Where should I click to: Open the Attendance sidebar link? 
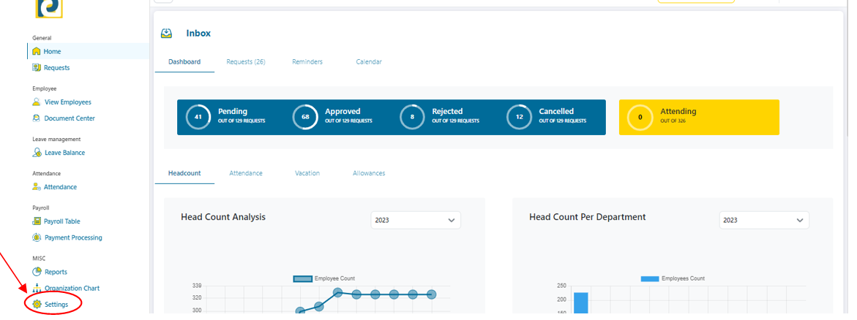coord(60,187)
